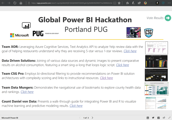Click the Global Power BI Hackathon title
The height and width of the screenshot is (120, 172).
pyautogui.click(x=85, y=20)
